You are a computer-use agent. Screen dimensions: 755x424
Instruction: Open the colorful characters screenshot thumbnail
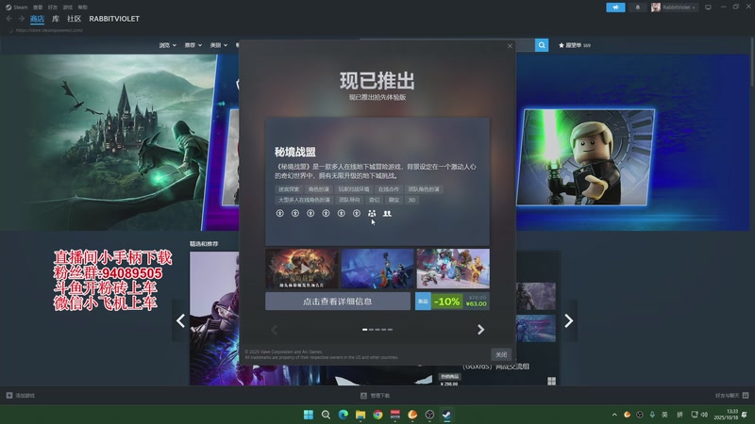(x=453, y=269)
